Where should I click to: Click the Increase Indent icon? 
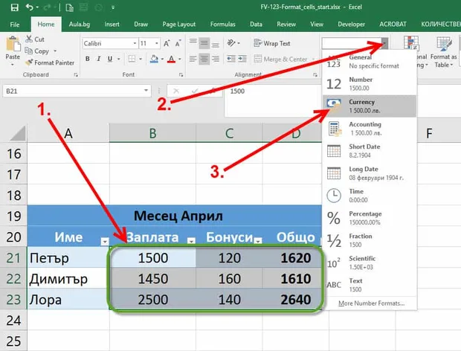[242, 59]
